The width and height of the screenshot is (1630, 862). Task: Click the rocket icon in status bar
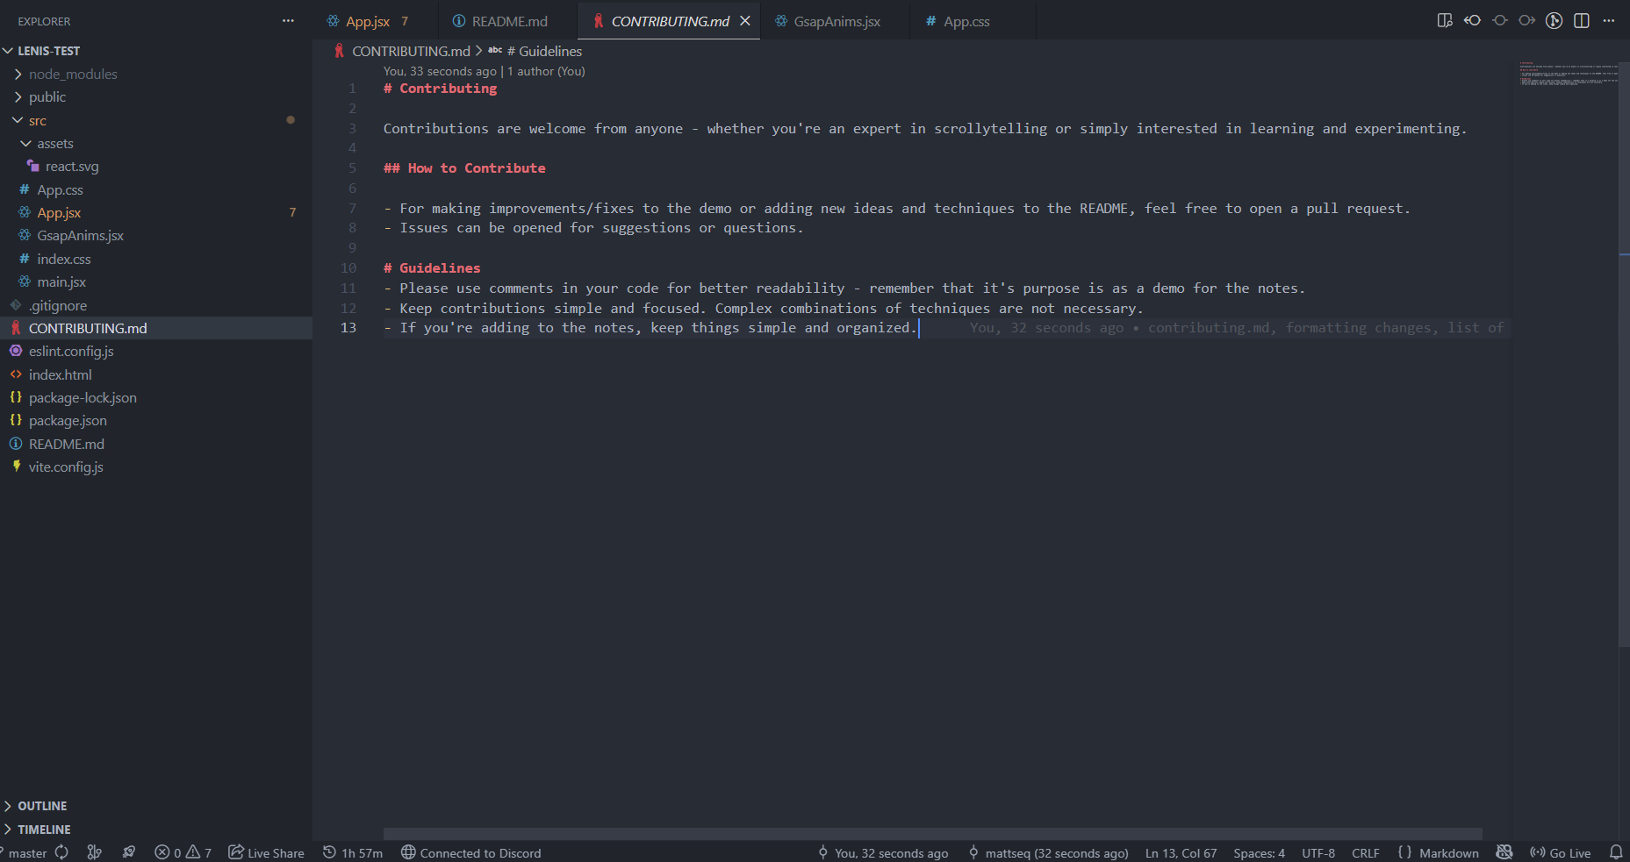click(129, 852)
